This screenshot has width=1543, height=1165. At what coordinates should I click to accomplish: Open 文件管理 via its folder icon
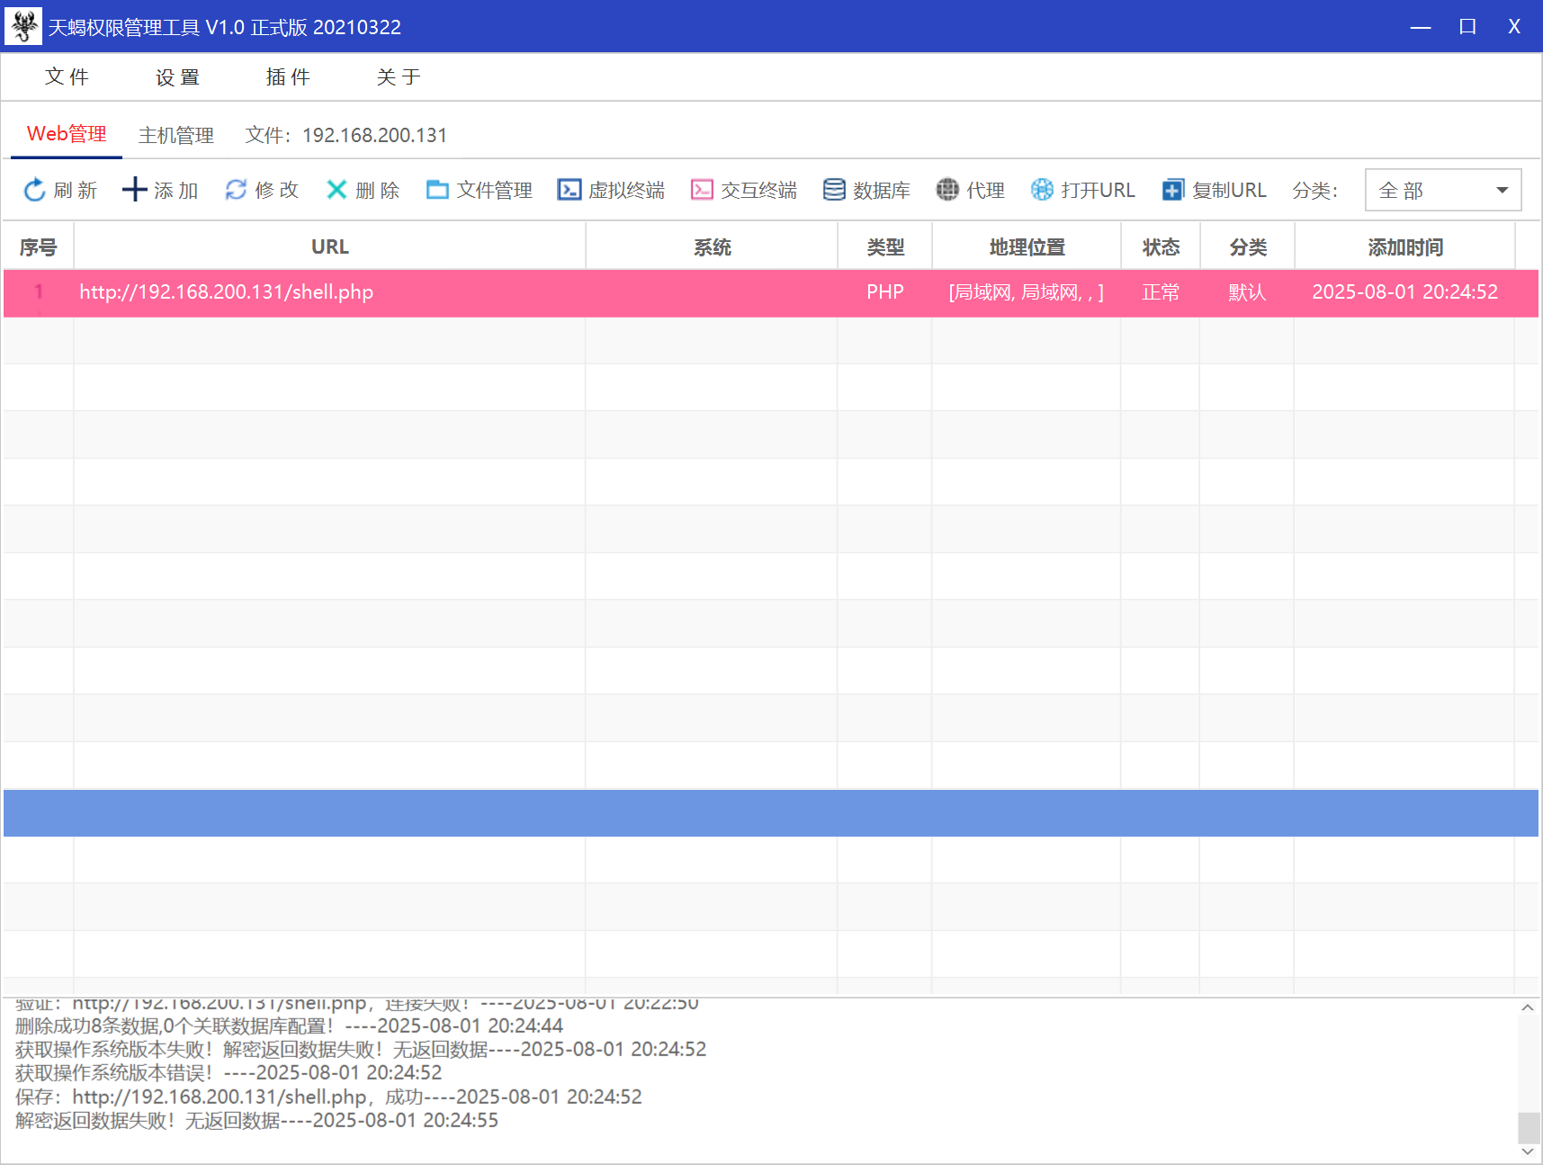(437, 190)
